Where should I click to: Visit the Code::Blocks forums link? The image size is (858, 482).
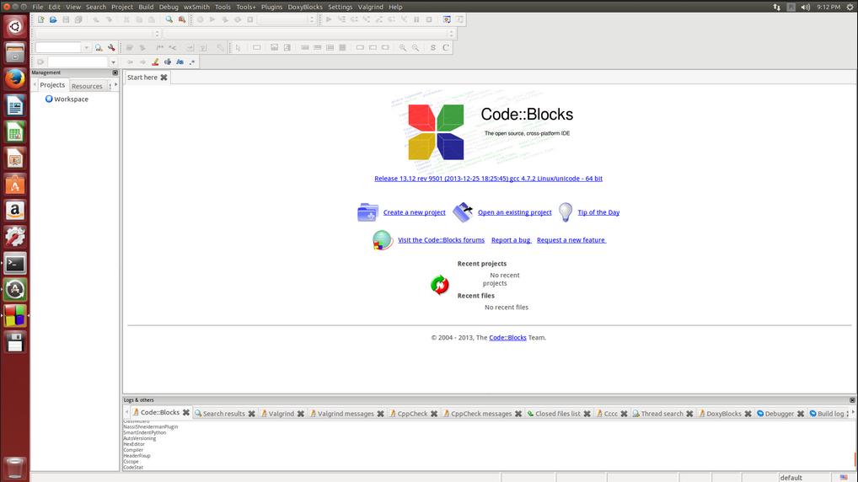click(x=441, y=239)
